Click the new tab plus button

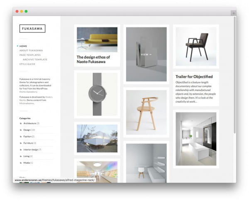(x=234, y=13)
